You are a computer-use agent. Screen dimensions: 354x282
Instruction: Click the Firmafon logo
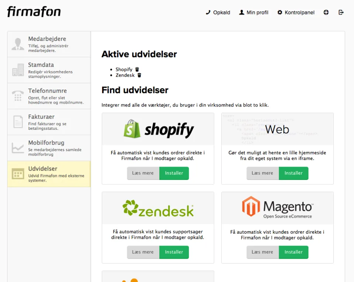click(x=34, y=11)
